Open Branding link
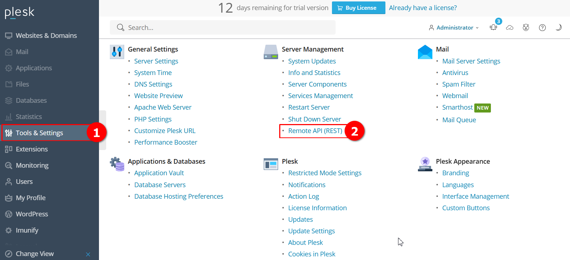Screen dimensions: 570x260 click(x=456, y=173)
